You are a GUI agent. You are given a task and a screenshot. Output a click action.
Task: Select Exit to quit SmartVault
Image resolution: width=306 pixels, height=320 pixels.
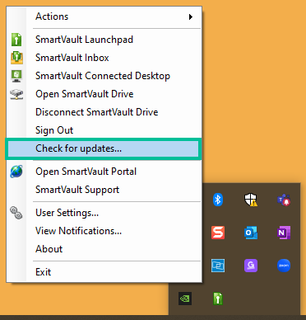click(x=104, y=272)
